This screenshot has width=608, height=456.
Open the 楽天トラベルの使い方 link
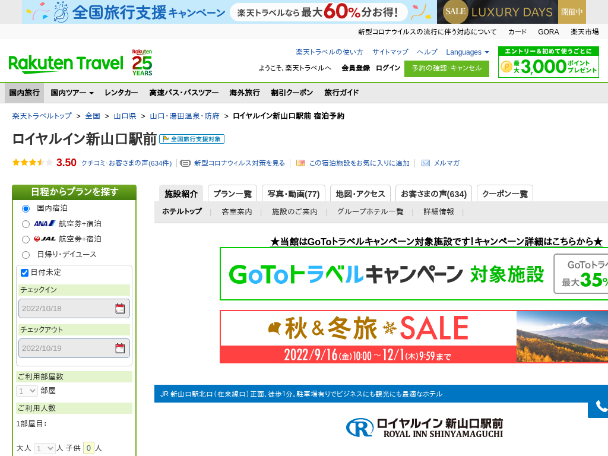point(329,52)
